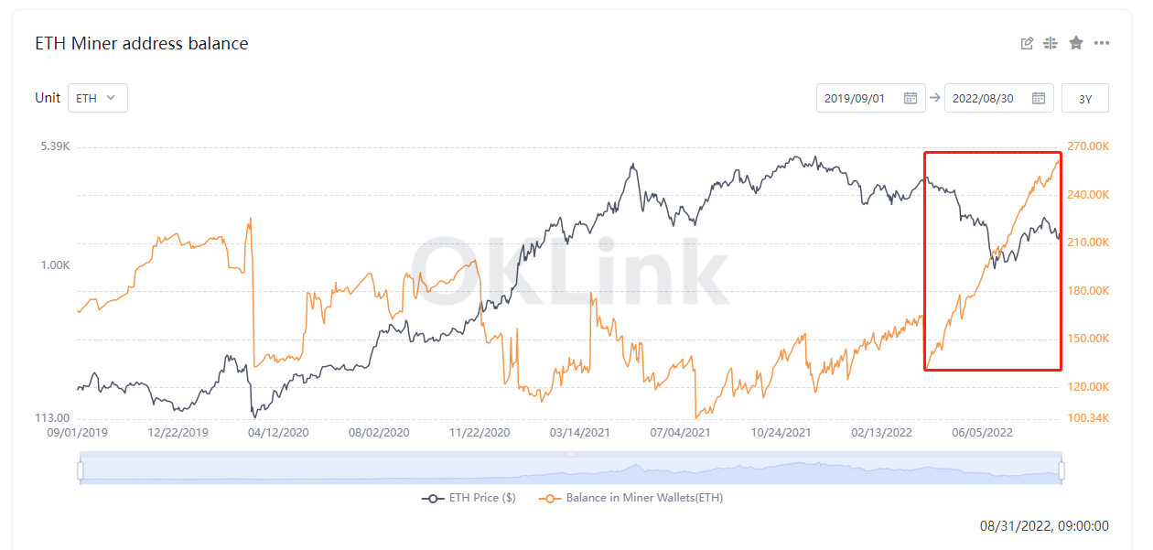This screenshot has height=550, width=1153.
Task: Open the more options ellipsis menu
Action: (1100, 42)
